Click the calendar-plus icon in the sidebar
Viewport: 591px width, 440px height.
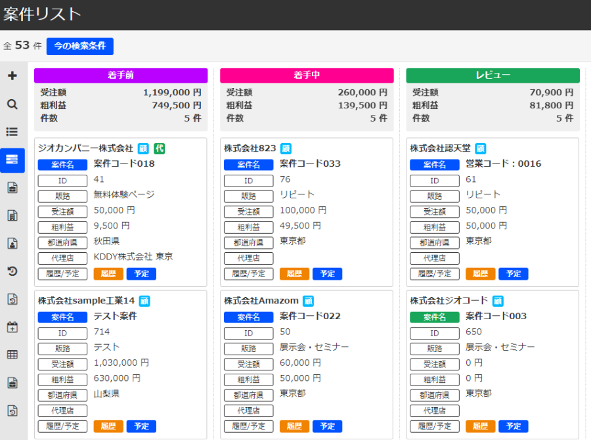(12, 326)
